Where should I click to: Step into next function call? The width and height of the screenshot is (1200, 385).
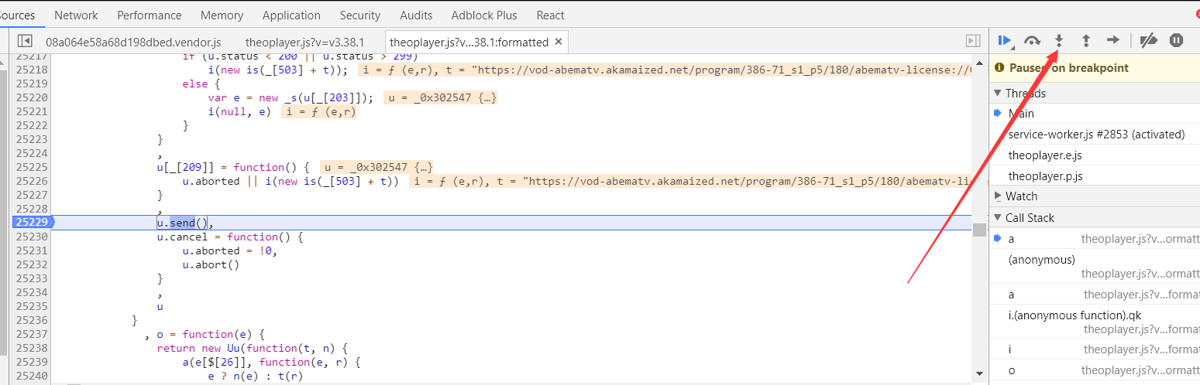tap(1059, 40)
